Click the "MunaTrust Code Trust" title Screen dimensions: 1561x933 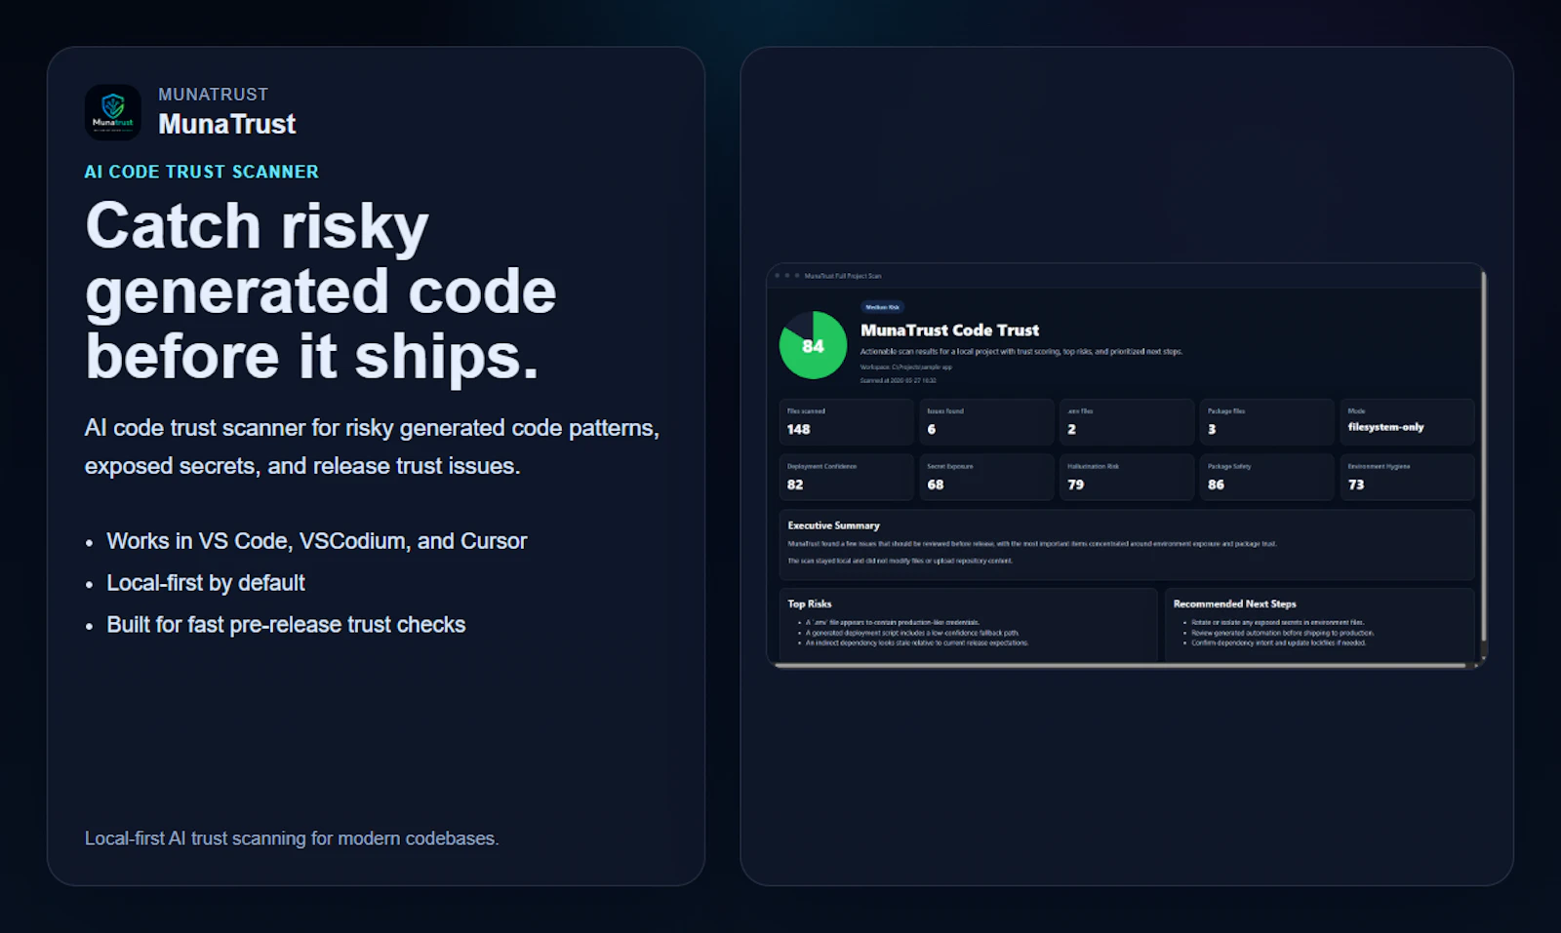pyautogui.click(x=949, y=330)
